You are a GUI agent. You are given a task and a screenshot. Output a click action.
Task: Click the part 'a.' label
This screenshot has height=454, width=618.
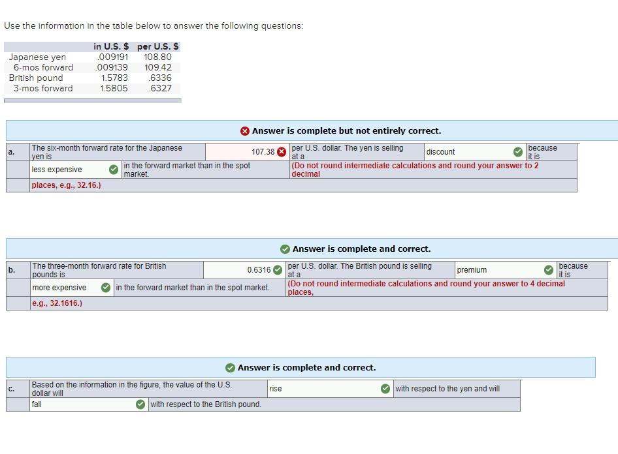click(11, 152)
